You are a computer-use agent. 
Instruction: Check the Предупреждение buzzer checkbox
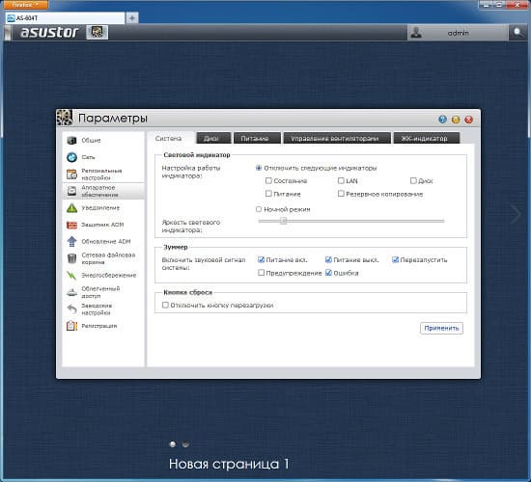coord(261,272)
